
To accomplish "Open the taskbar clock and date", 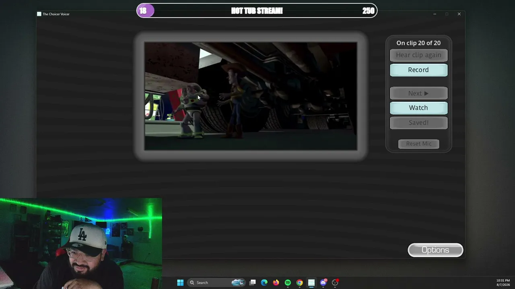I will pyautogui.click(x=503, y=283).
